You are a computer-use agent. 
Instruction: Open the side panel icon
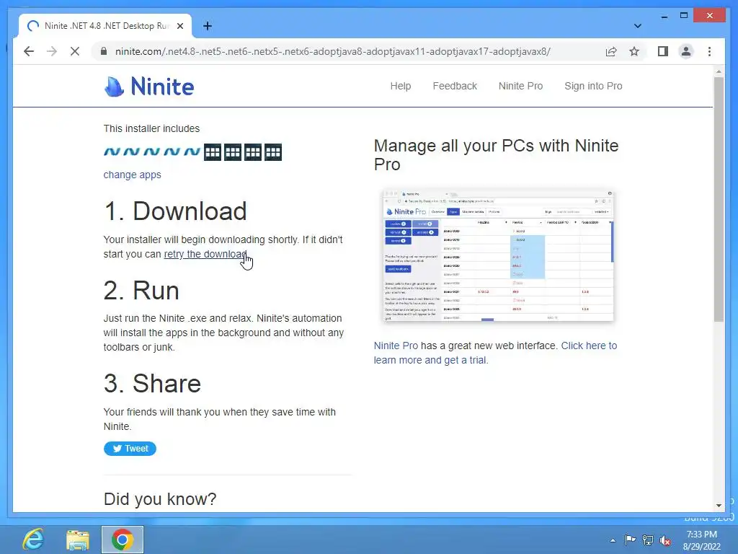[663, 51]
